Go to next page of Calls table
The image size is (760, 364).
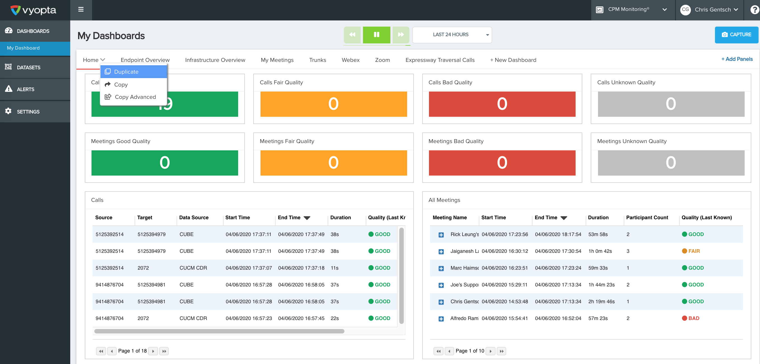153,351
